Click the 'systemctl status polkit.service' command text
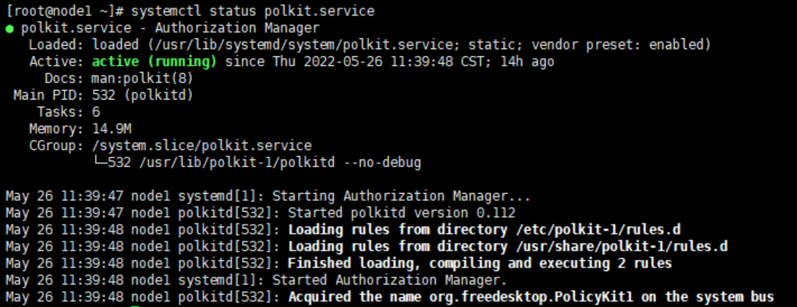This screenshot has height=307, width=797. pos(253,11)
